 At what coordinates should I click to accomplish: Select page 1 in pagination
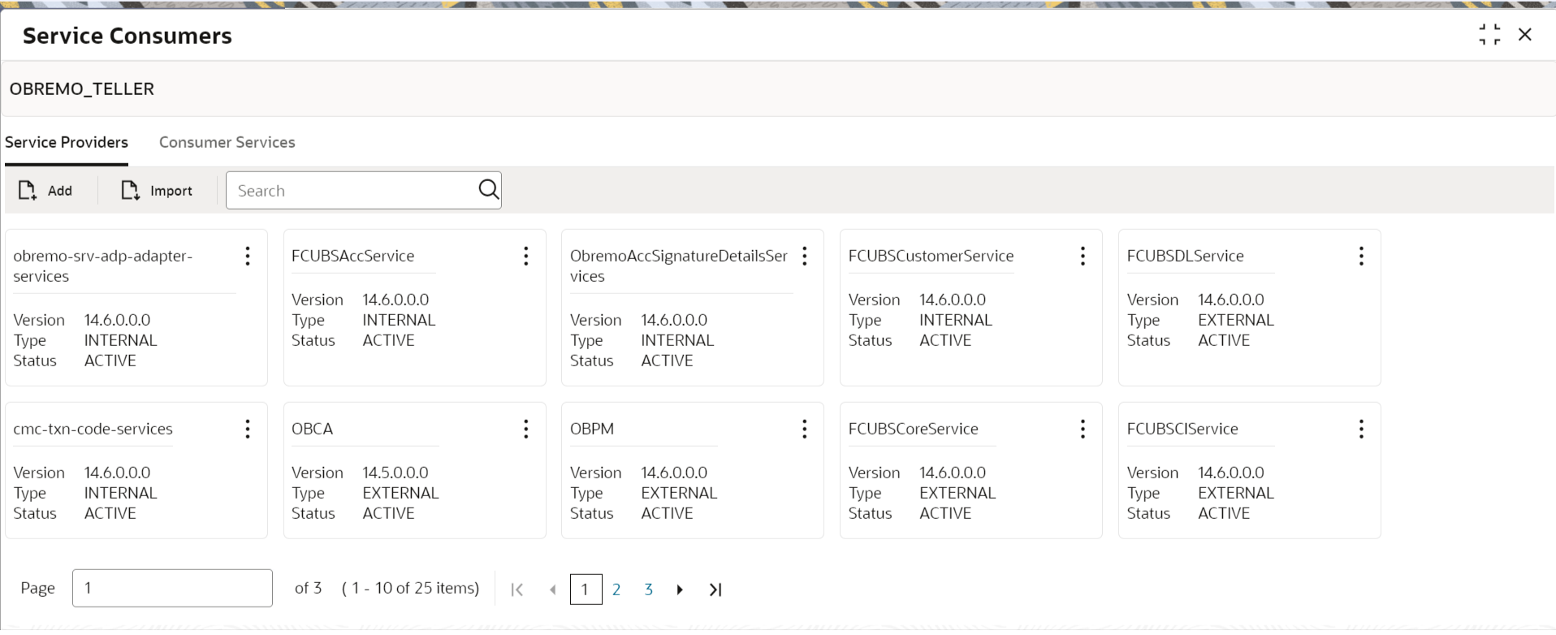(x=586, y=590)
